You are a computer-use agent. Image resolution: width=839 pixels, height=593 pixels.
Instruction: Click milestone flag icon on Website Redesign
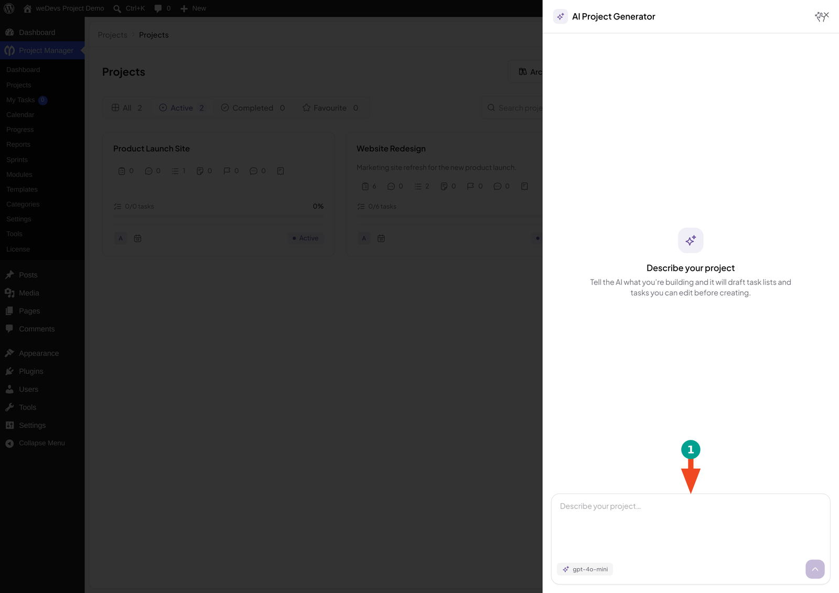(x=470, y=186)
